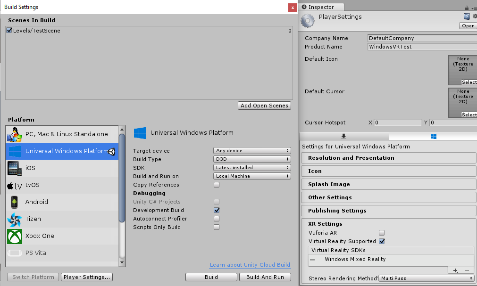Click the drag handle beside Windows Mixed Reality
Image resolution: width=477 pixels, height=286 pixels.
click(312, 260)
